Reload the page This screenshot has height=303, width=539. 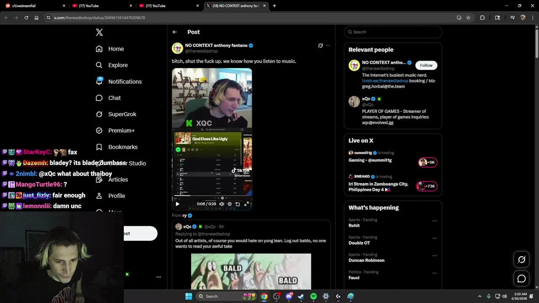coord(26,18)
